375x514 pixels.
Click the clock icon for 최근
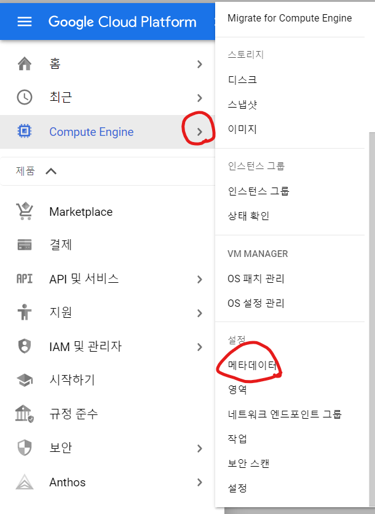(x=25, y=97)
